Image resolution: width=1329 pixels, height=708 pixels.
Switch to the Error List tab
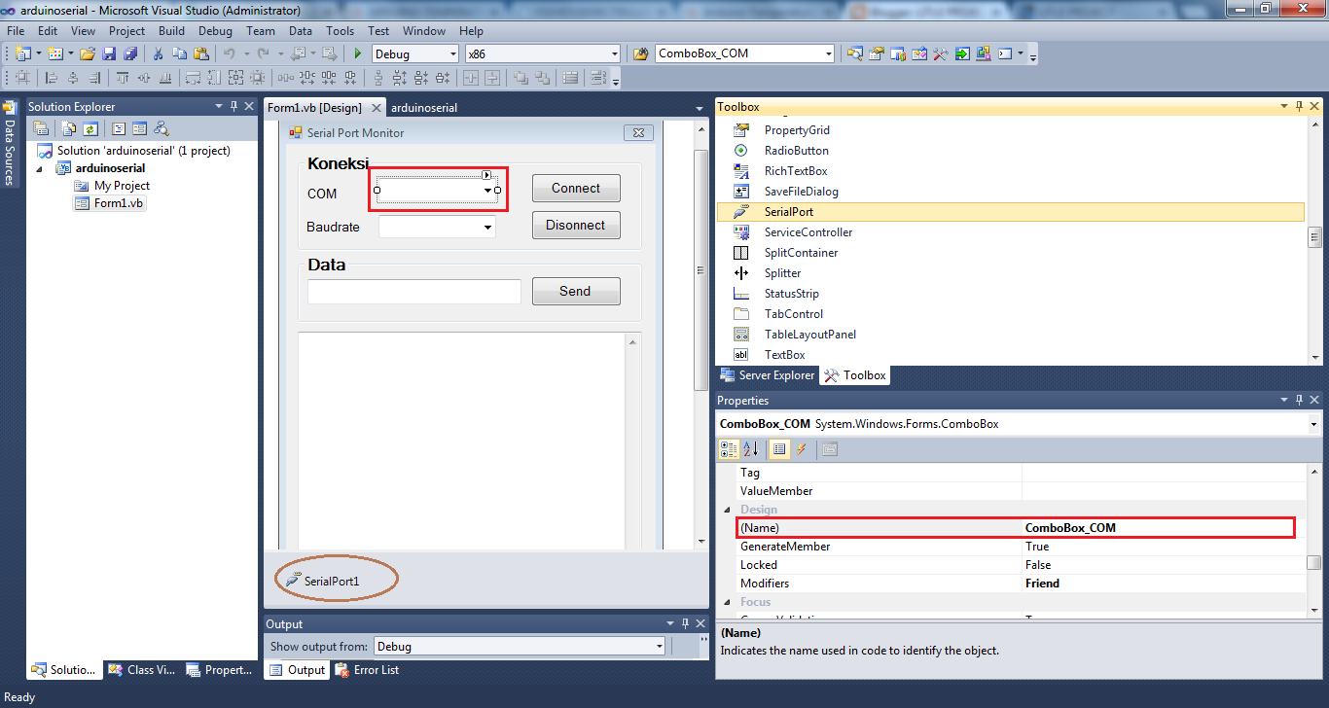pos(367,670)
